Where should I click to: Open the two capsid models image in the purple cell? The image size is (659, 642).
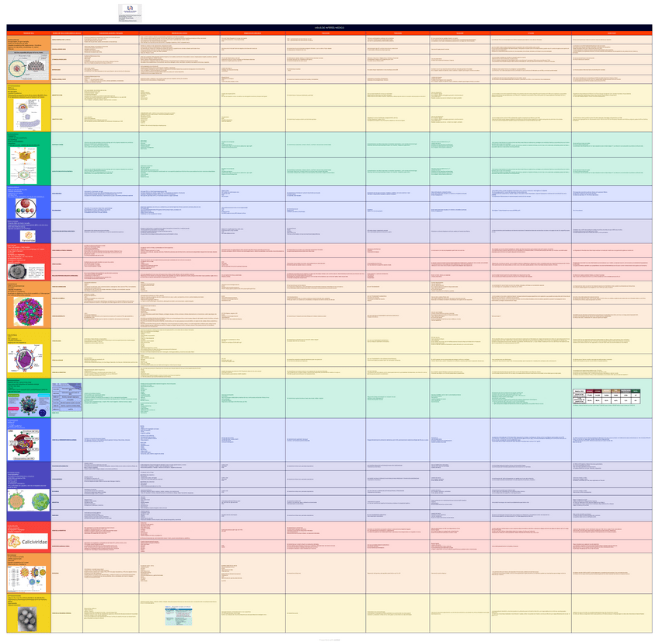click(29, 501)
